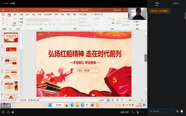
Task: Click the New Slide icon
Action: (x=15, y=19)
